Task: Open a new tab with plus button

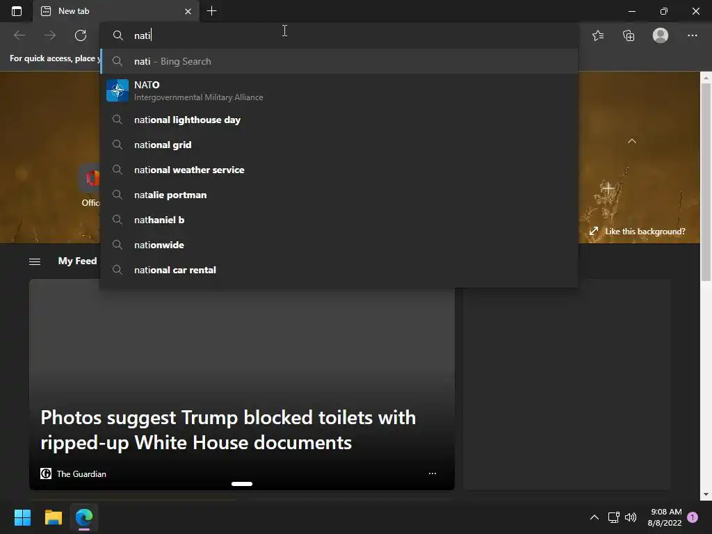Action: tap(211, 11)
